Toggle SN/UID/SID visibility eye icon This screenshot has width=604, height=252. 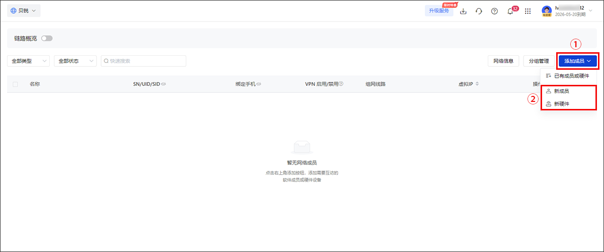coord(164,84)
